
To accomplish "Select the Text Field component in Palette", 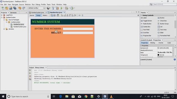I will [145, 30].
